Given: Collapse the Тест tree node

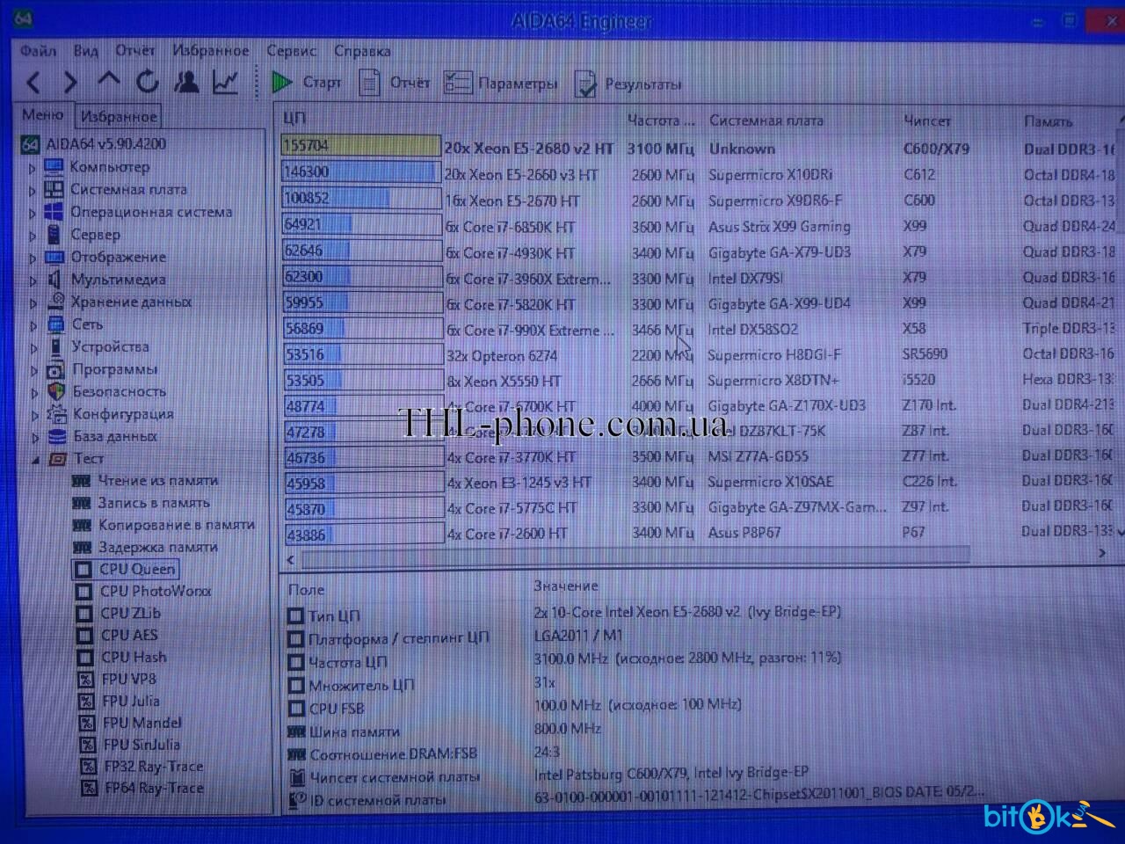Looking at the screenshot, I should tap(35, 460).
